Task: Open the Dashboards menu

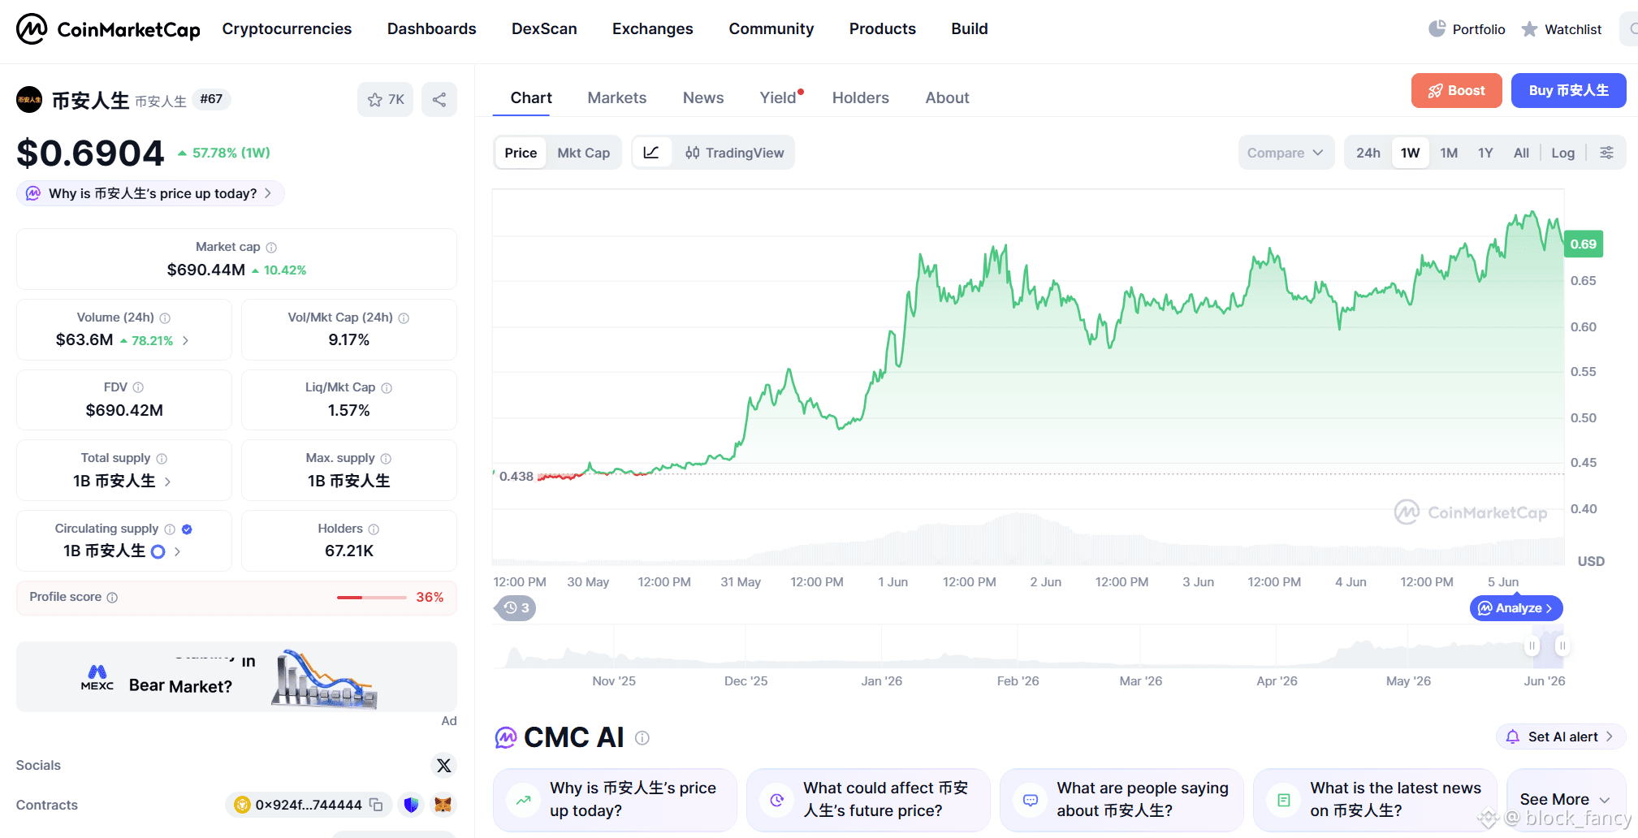Action: (x=431, y=29)
